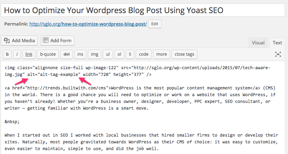
Task: Select the Text editor tab
Action: click(x=277, y=43)
